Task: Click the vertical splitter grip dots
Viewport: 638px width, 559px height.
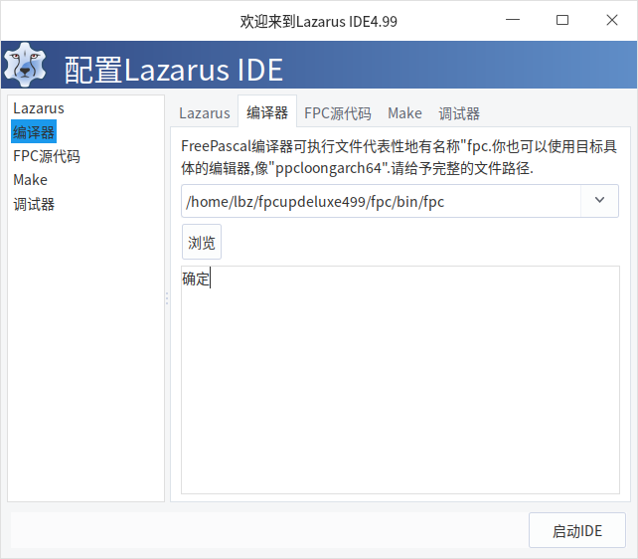Action: [167, 298]
